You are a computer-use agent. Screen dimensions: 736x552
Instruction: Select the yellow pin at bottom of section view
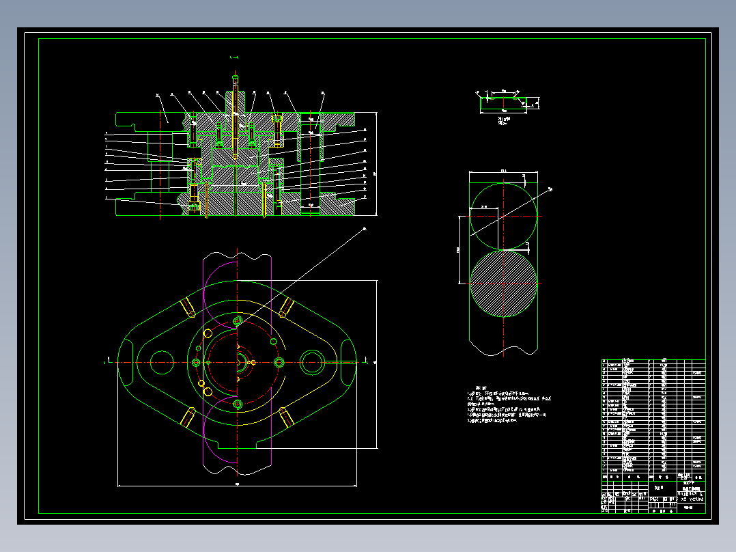click(x=206, y=201)
